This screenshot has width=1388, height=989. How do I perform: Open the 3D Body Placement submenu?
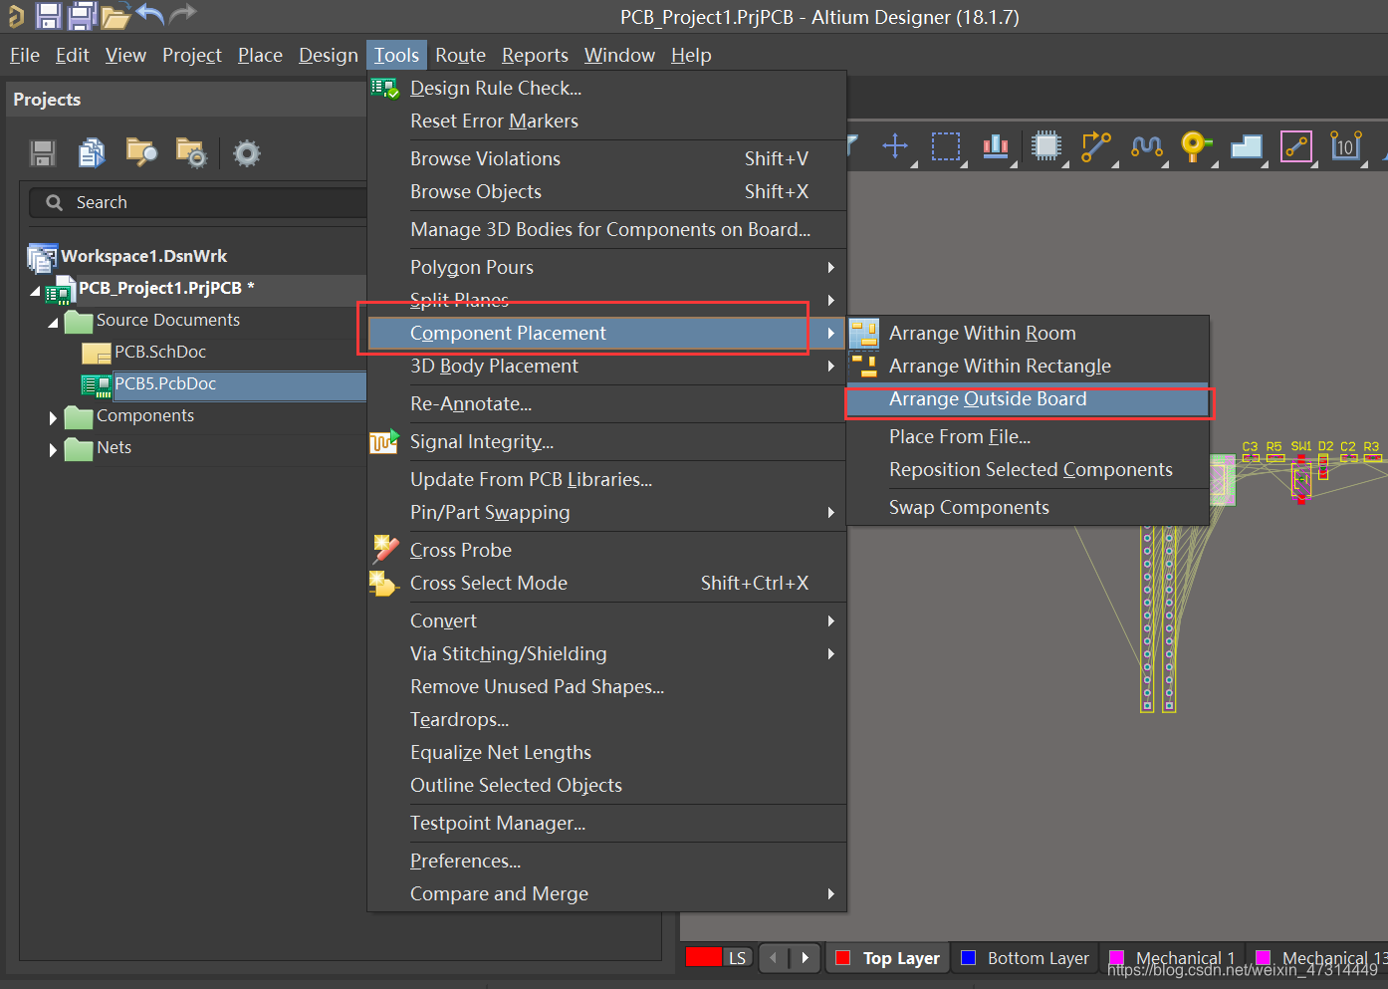point(607,366)
